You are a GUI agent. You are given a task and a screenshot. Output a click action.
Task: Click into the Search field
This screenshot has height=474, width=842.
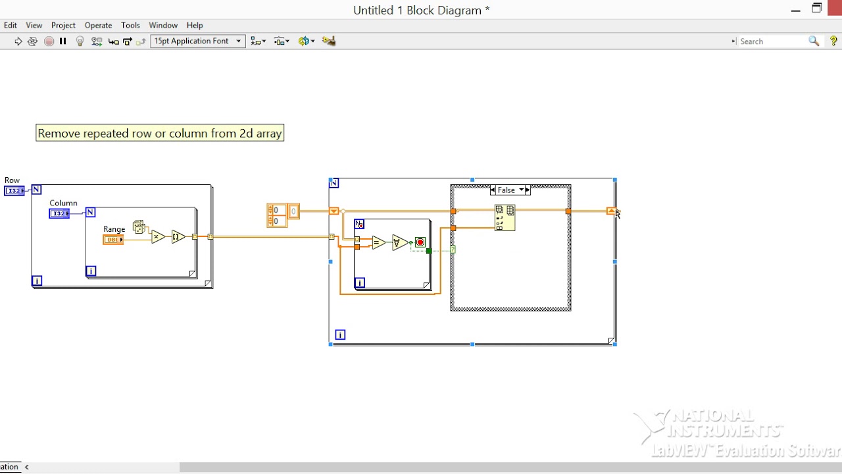click(x=772, y=41)
